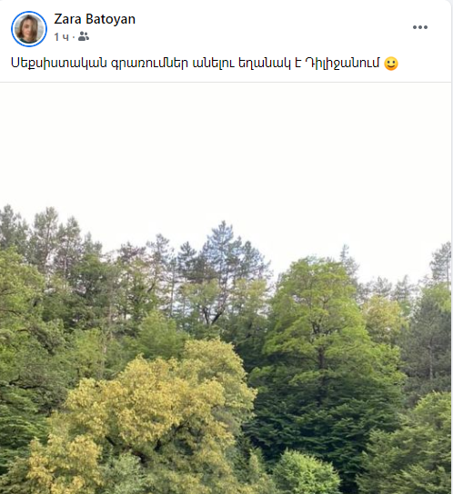The width and height of the screenshot is (453, 494).
Task: Click the large green tree at photo right
Action: click(322, 347)
